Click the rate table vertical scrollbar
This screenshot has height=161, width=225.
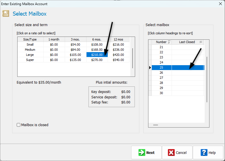[x=133, y=58]
